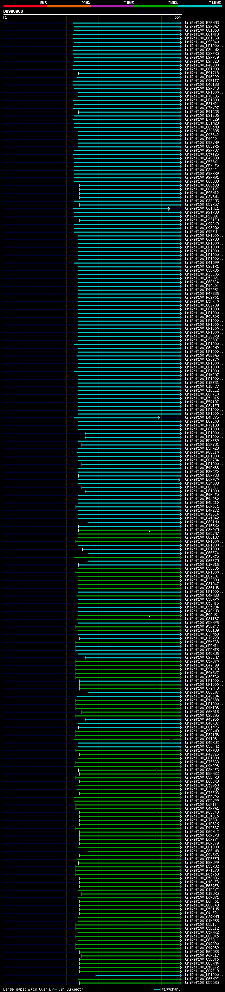Select hit label UniRef100_B3MAZ3
The height and width of the screenshot is (992, 225).
(x=201, y=449)
